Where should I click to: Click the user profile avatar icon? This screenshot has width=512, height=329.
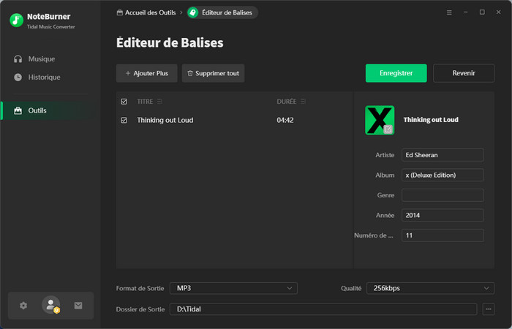pos(50,306)
